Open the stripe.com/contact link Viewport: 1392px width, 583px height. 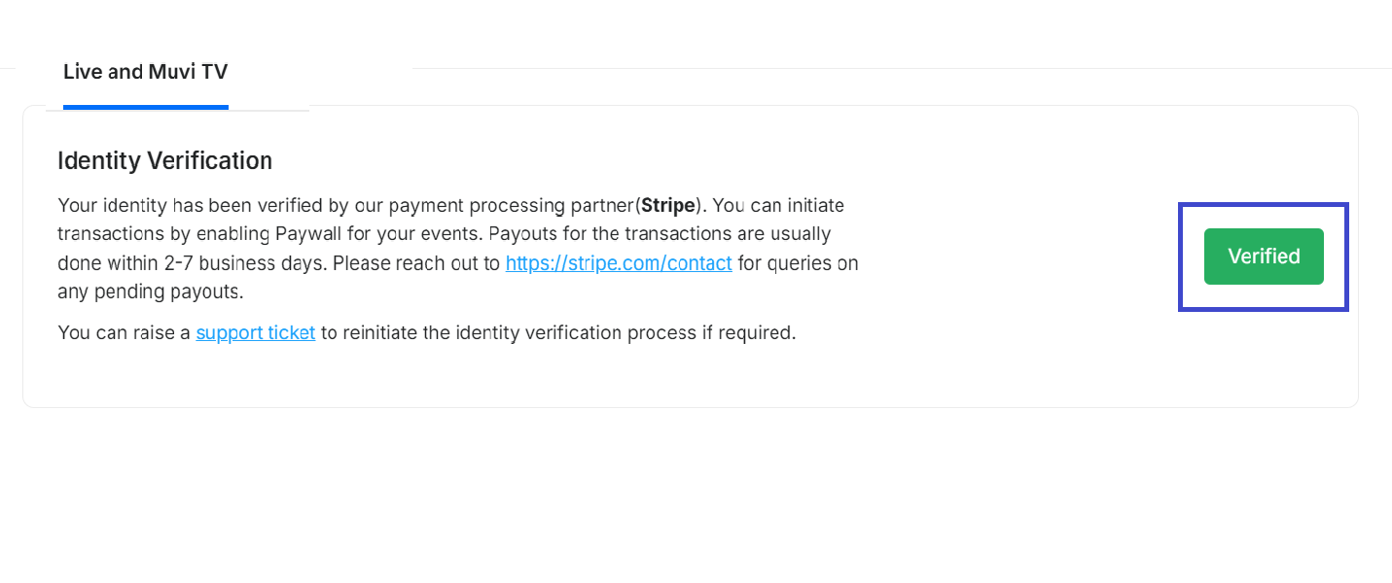(x=619, y=263)
